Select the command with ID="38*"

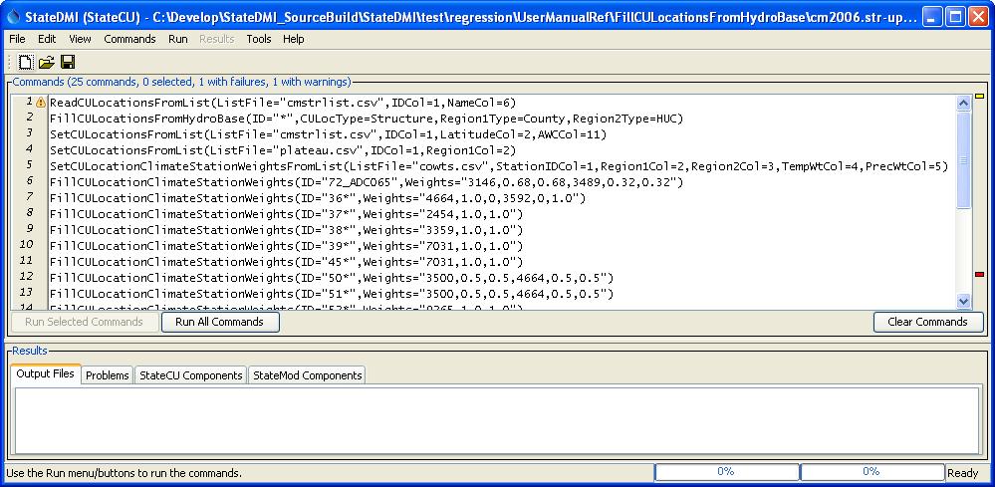(x=286, y=229)
